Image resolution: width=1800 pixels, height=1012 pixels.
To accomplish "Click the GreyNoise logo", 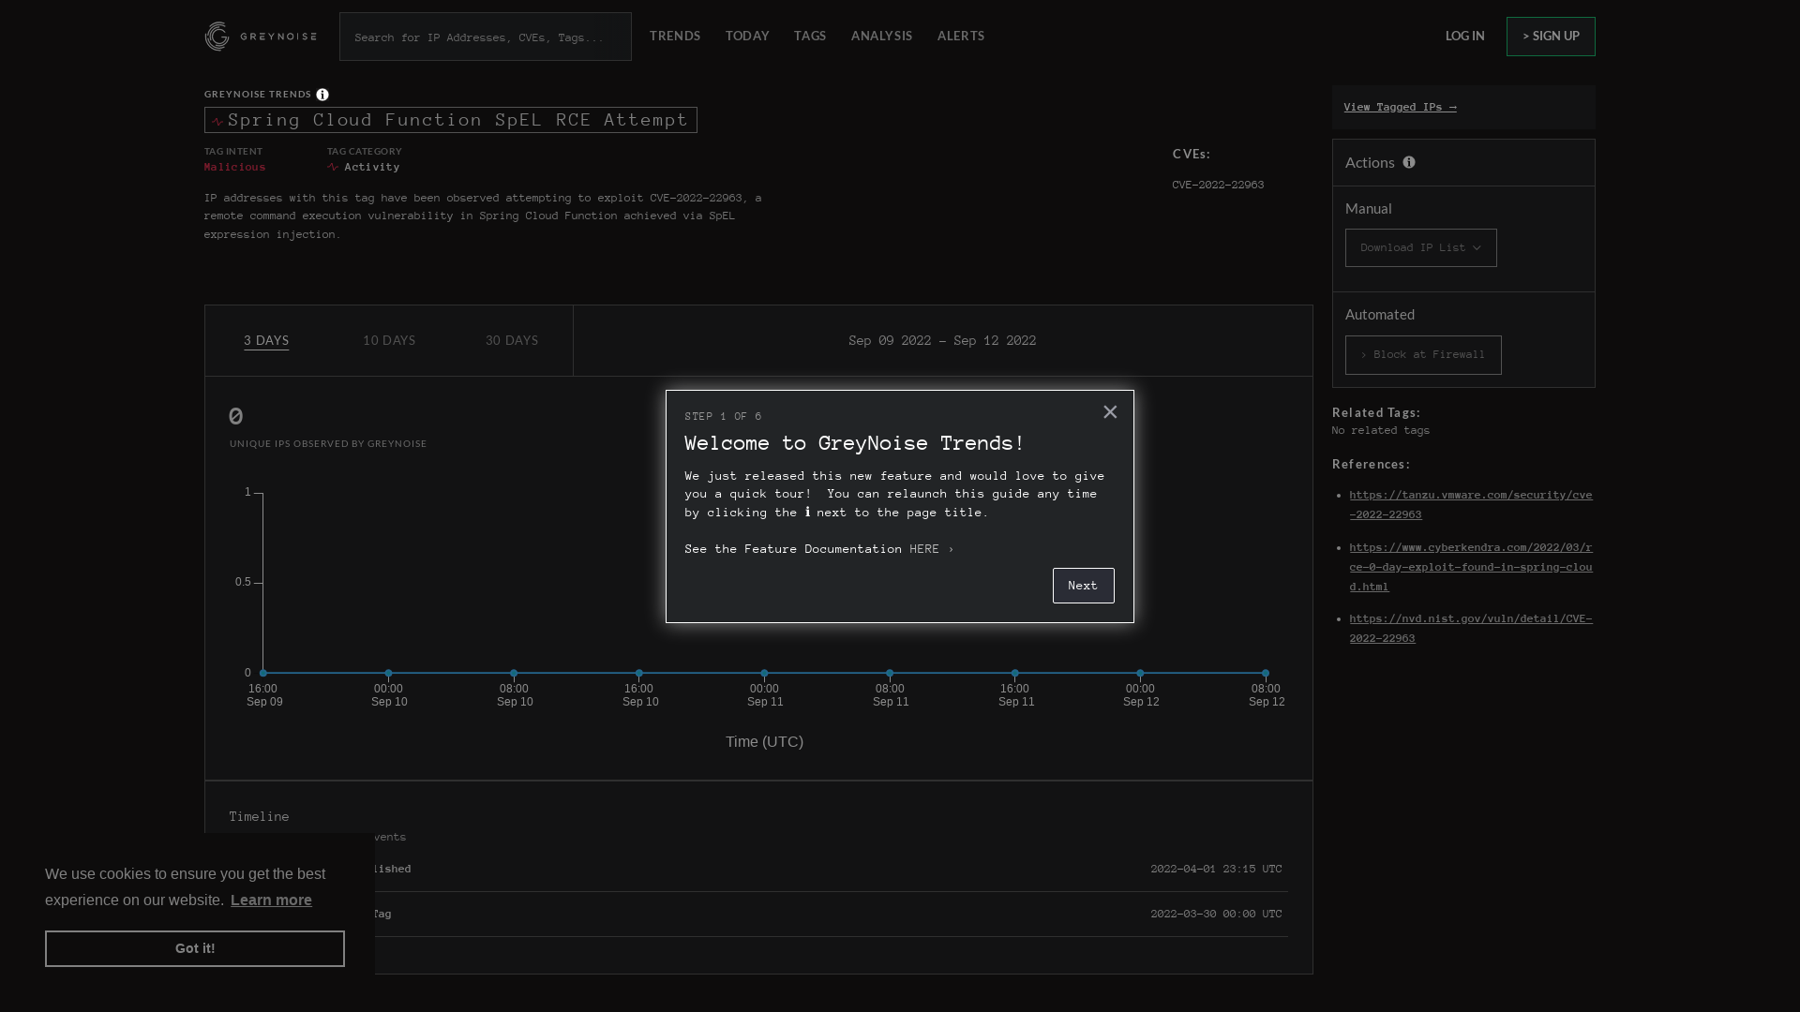I will (x=261, y=37).
